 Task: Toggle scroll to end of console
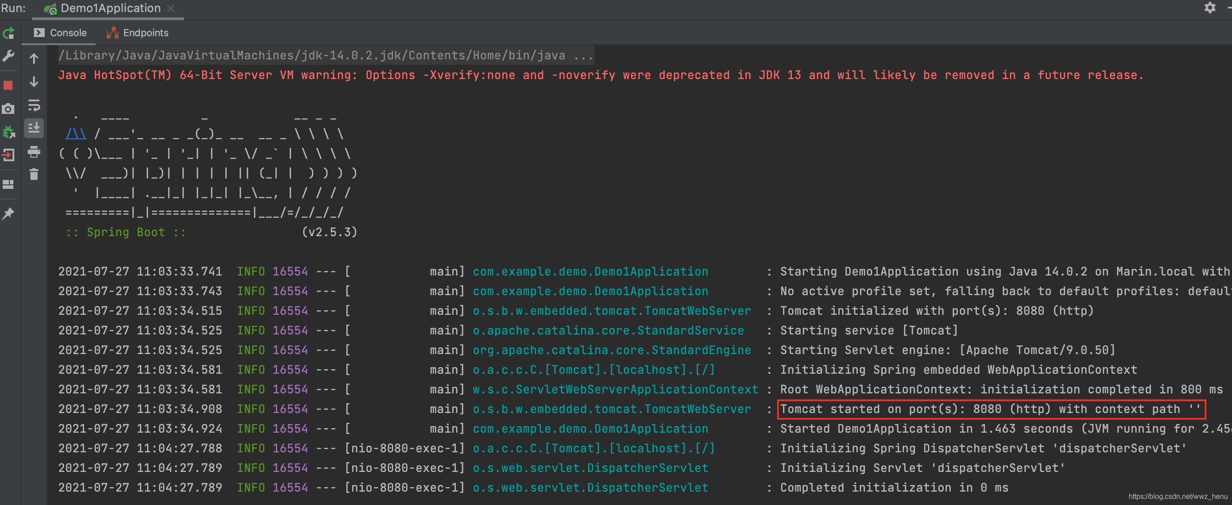click(34, 128)
